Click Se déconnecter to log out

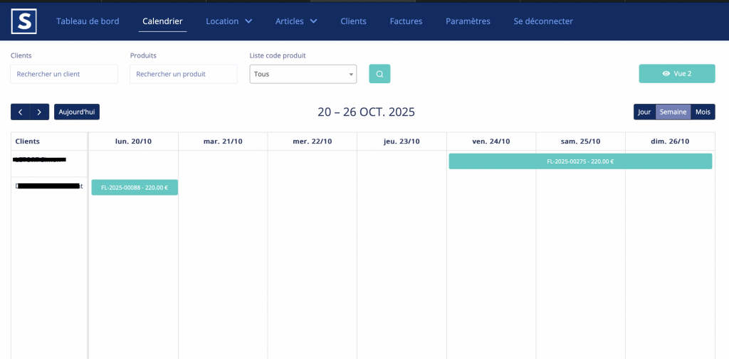tap(543, 21)
